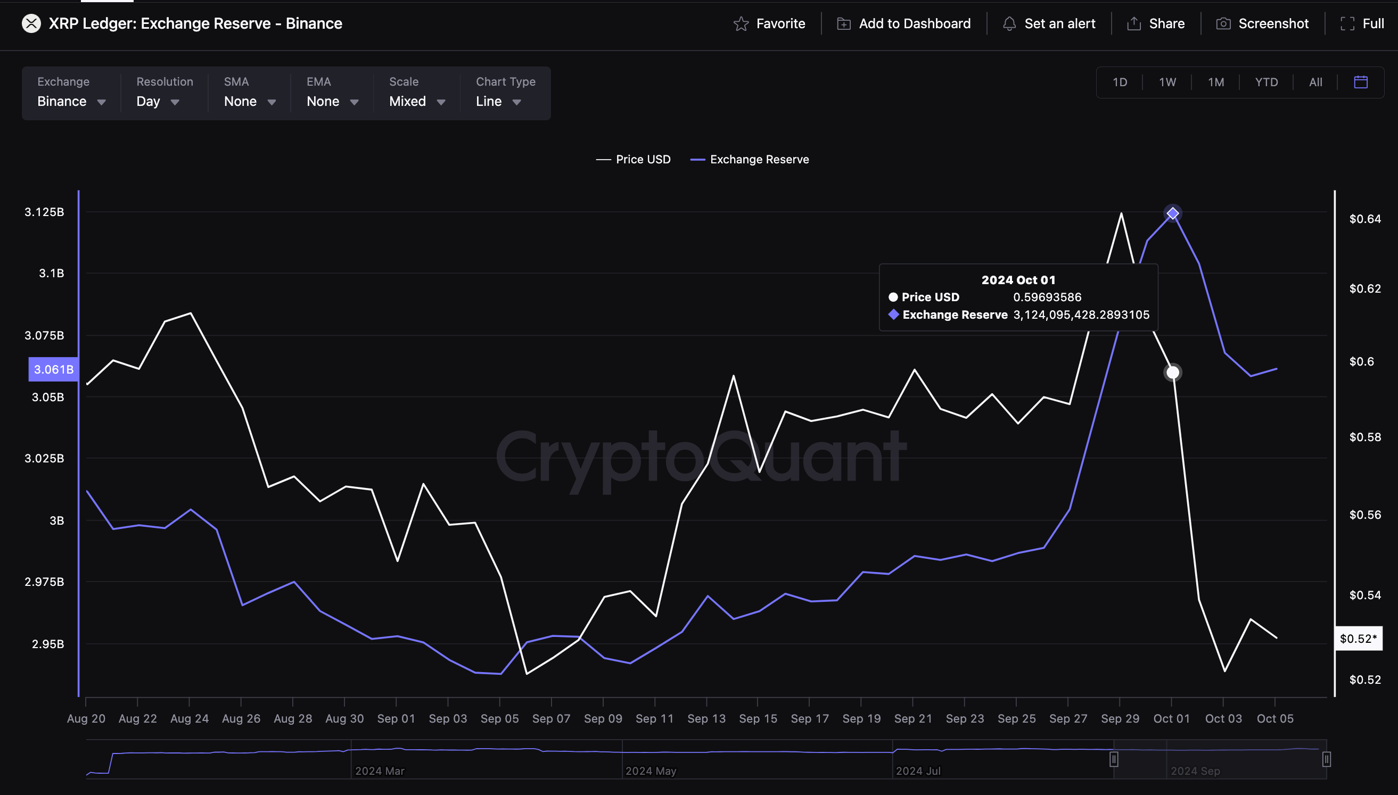Click the Oct 01 x-axis date label
Viewport: 1398px width, 795px height.
point(1171,718)
